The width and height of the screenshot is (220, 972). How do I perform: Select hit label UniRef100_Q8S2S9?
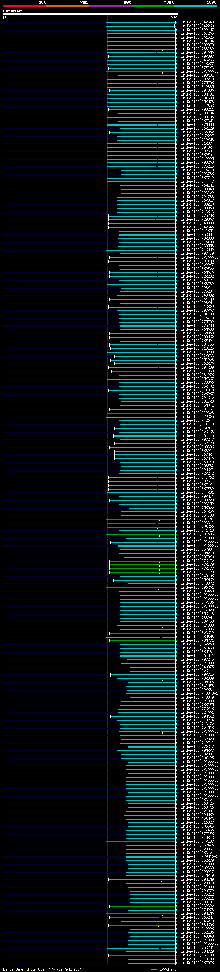197,49
